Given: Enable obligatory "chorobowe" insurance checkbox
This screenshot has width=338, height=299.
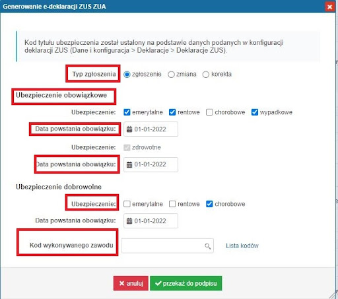Looking at the screenshot, I should tap(209, 112).
